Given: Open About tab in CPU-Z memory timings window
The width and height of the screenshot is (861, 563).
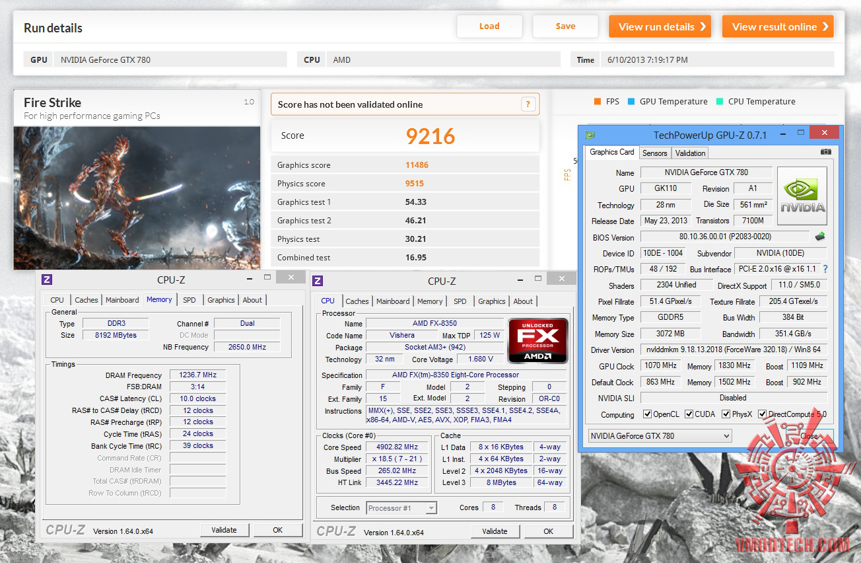Looking at the screenshot, I should point(252,300).
